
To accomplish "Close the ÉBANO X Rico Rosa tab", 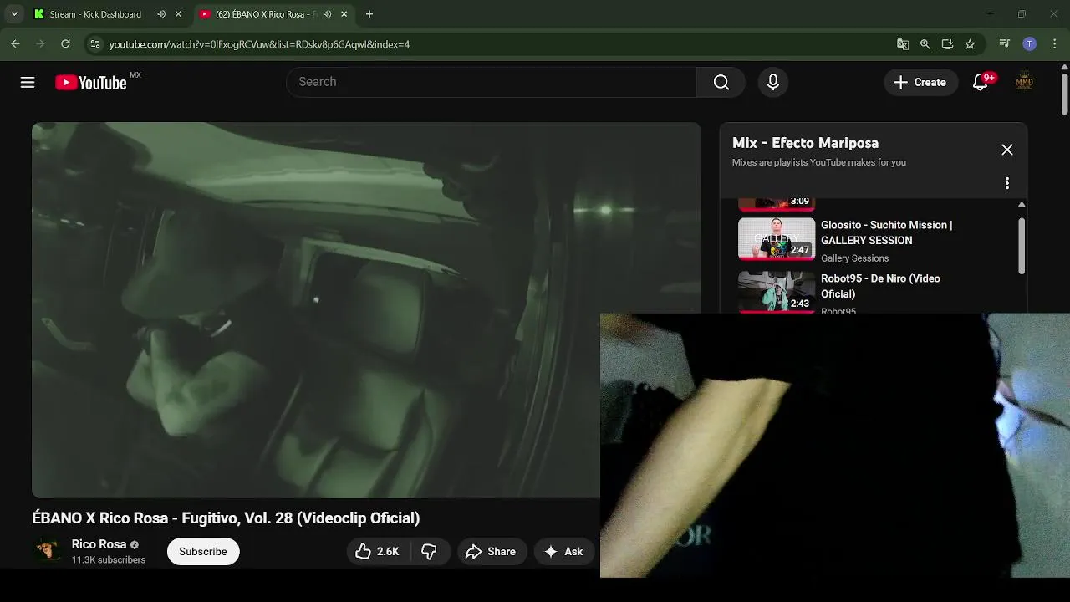I will pyautogui.click(x=344, y=14).
